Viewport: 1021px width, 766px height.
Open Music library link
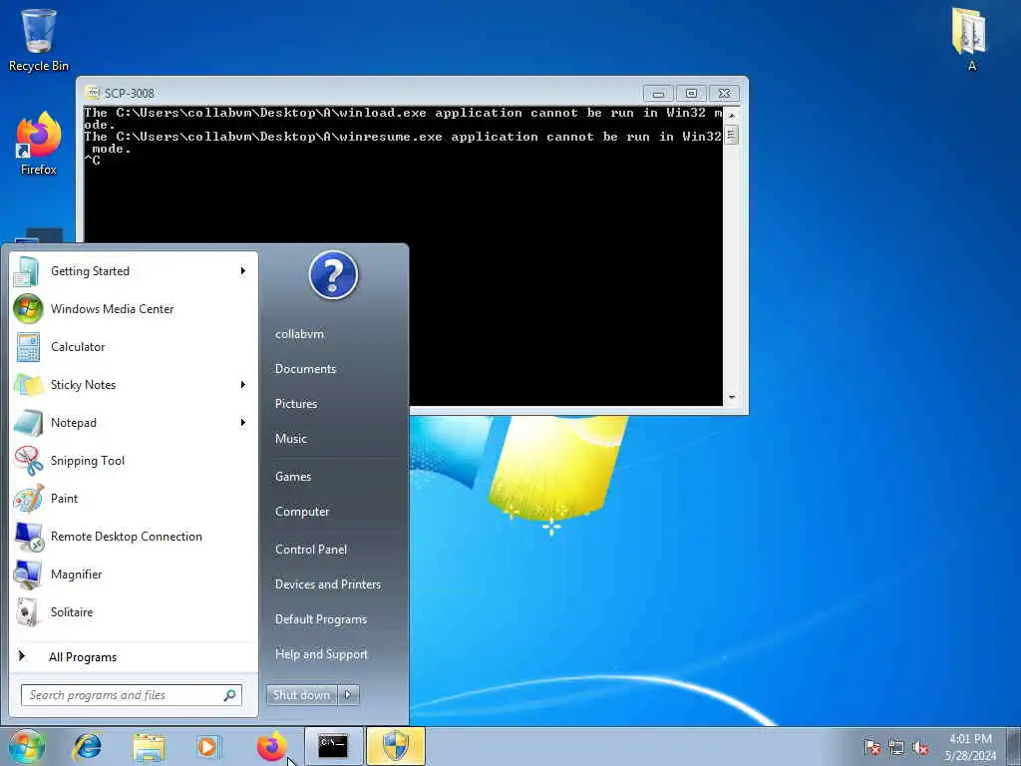(x=290, y=439)
